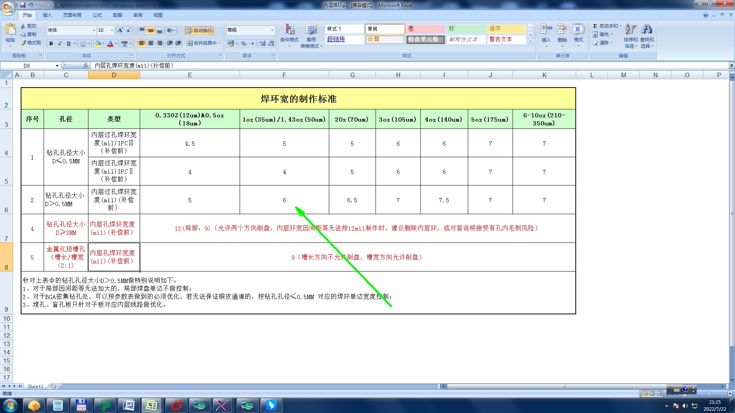The width and height of the screenshot is (735, 413).
Task: Open the font size dropdown
Action: pos(112,30)
